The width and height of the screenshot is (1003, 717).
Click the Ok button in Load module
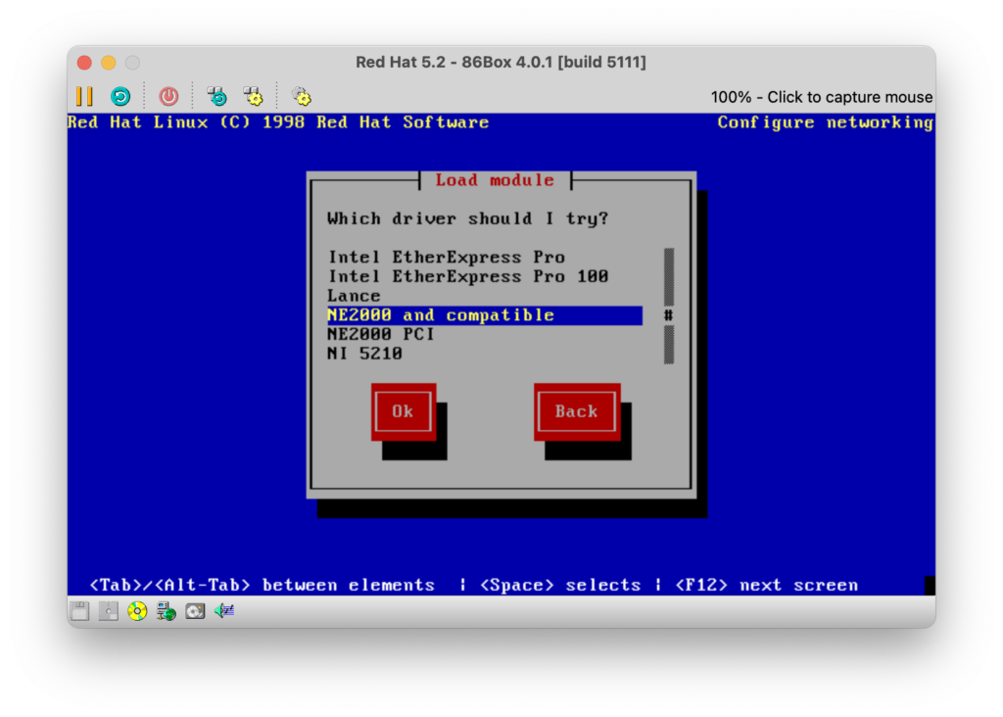tap(404, 412)
